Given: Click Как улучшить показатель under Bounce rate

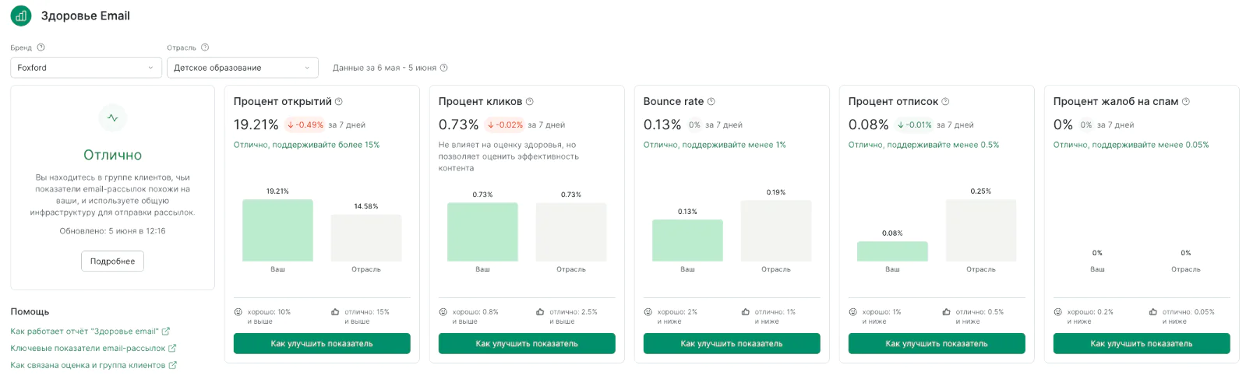Looking at the screenshot, I should pyautogui.click(x=732, y=344).
